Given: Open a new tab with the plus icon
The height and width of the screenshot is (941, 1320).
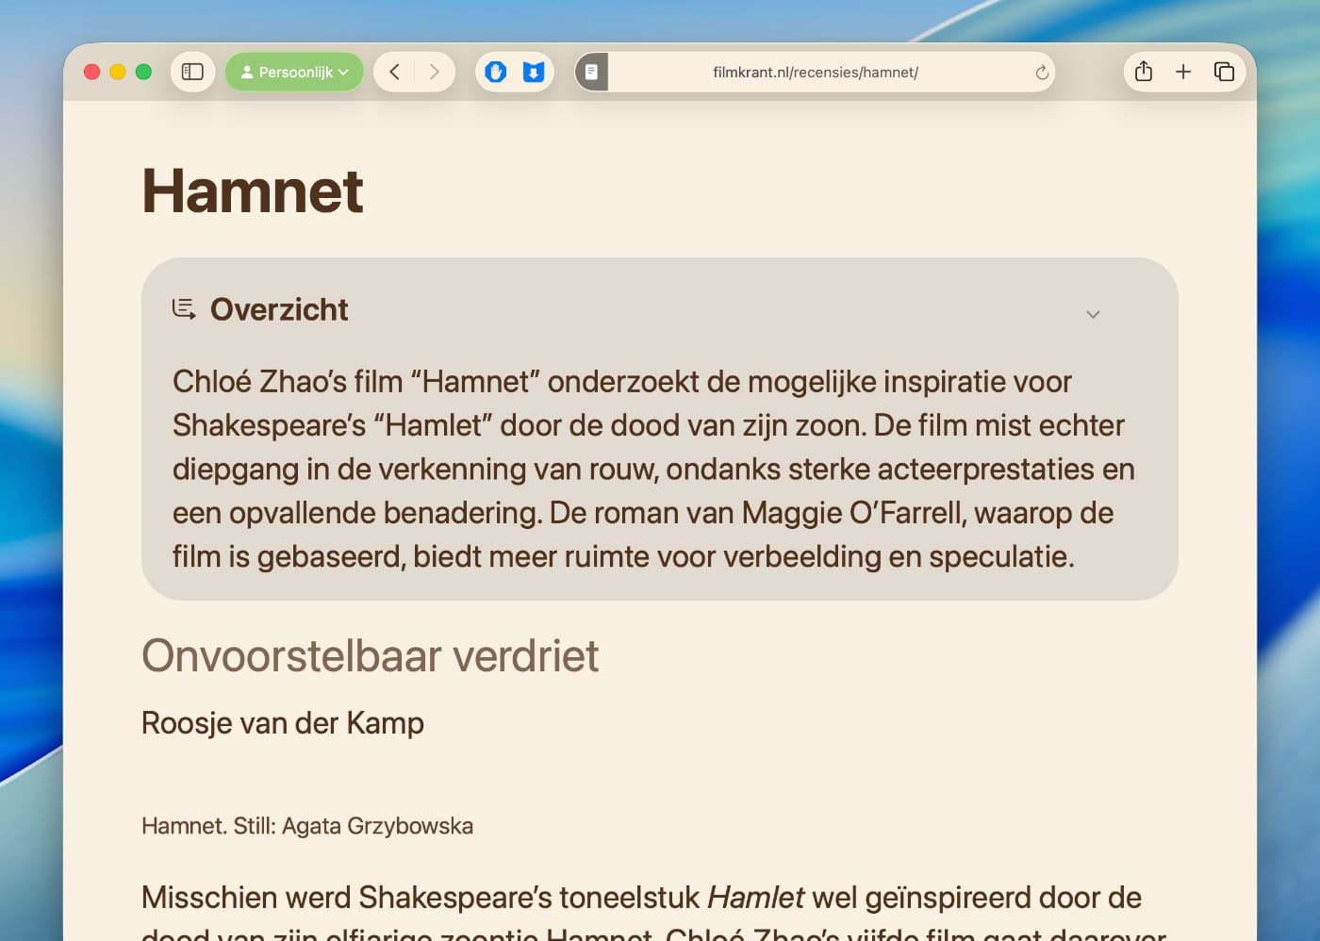Looking at the screenshot, I should (x=1183, y=72).
